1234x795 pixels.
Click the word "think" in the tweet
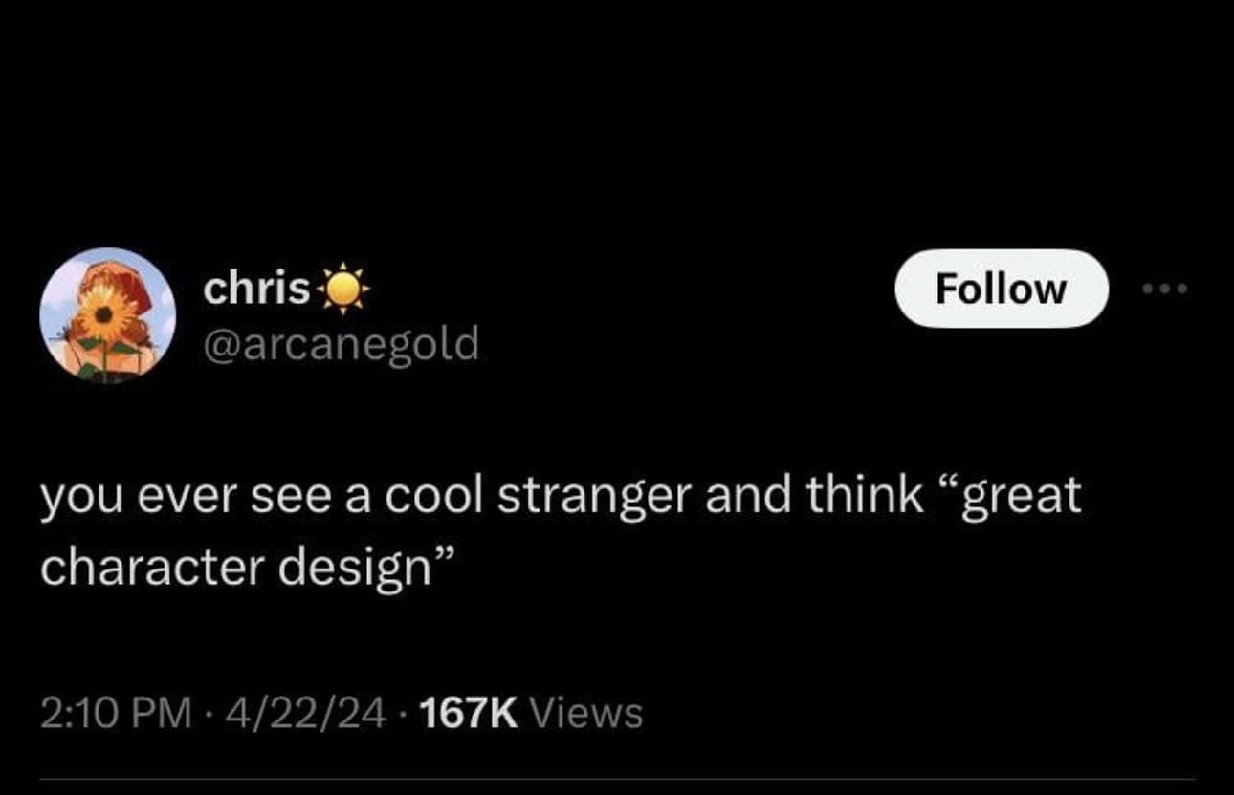pos(863,496)
